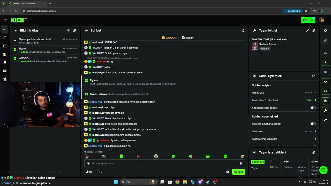The image size is (331, 186).
Task: Toggle the activity feed lightning panel button
Action: (325, 62)
